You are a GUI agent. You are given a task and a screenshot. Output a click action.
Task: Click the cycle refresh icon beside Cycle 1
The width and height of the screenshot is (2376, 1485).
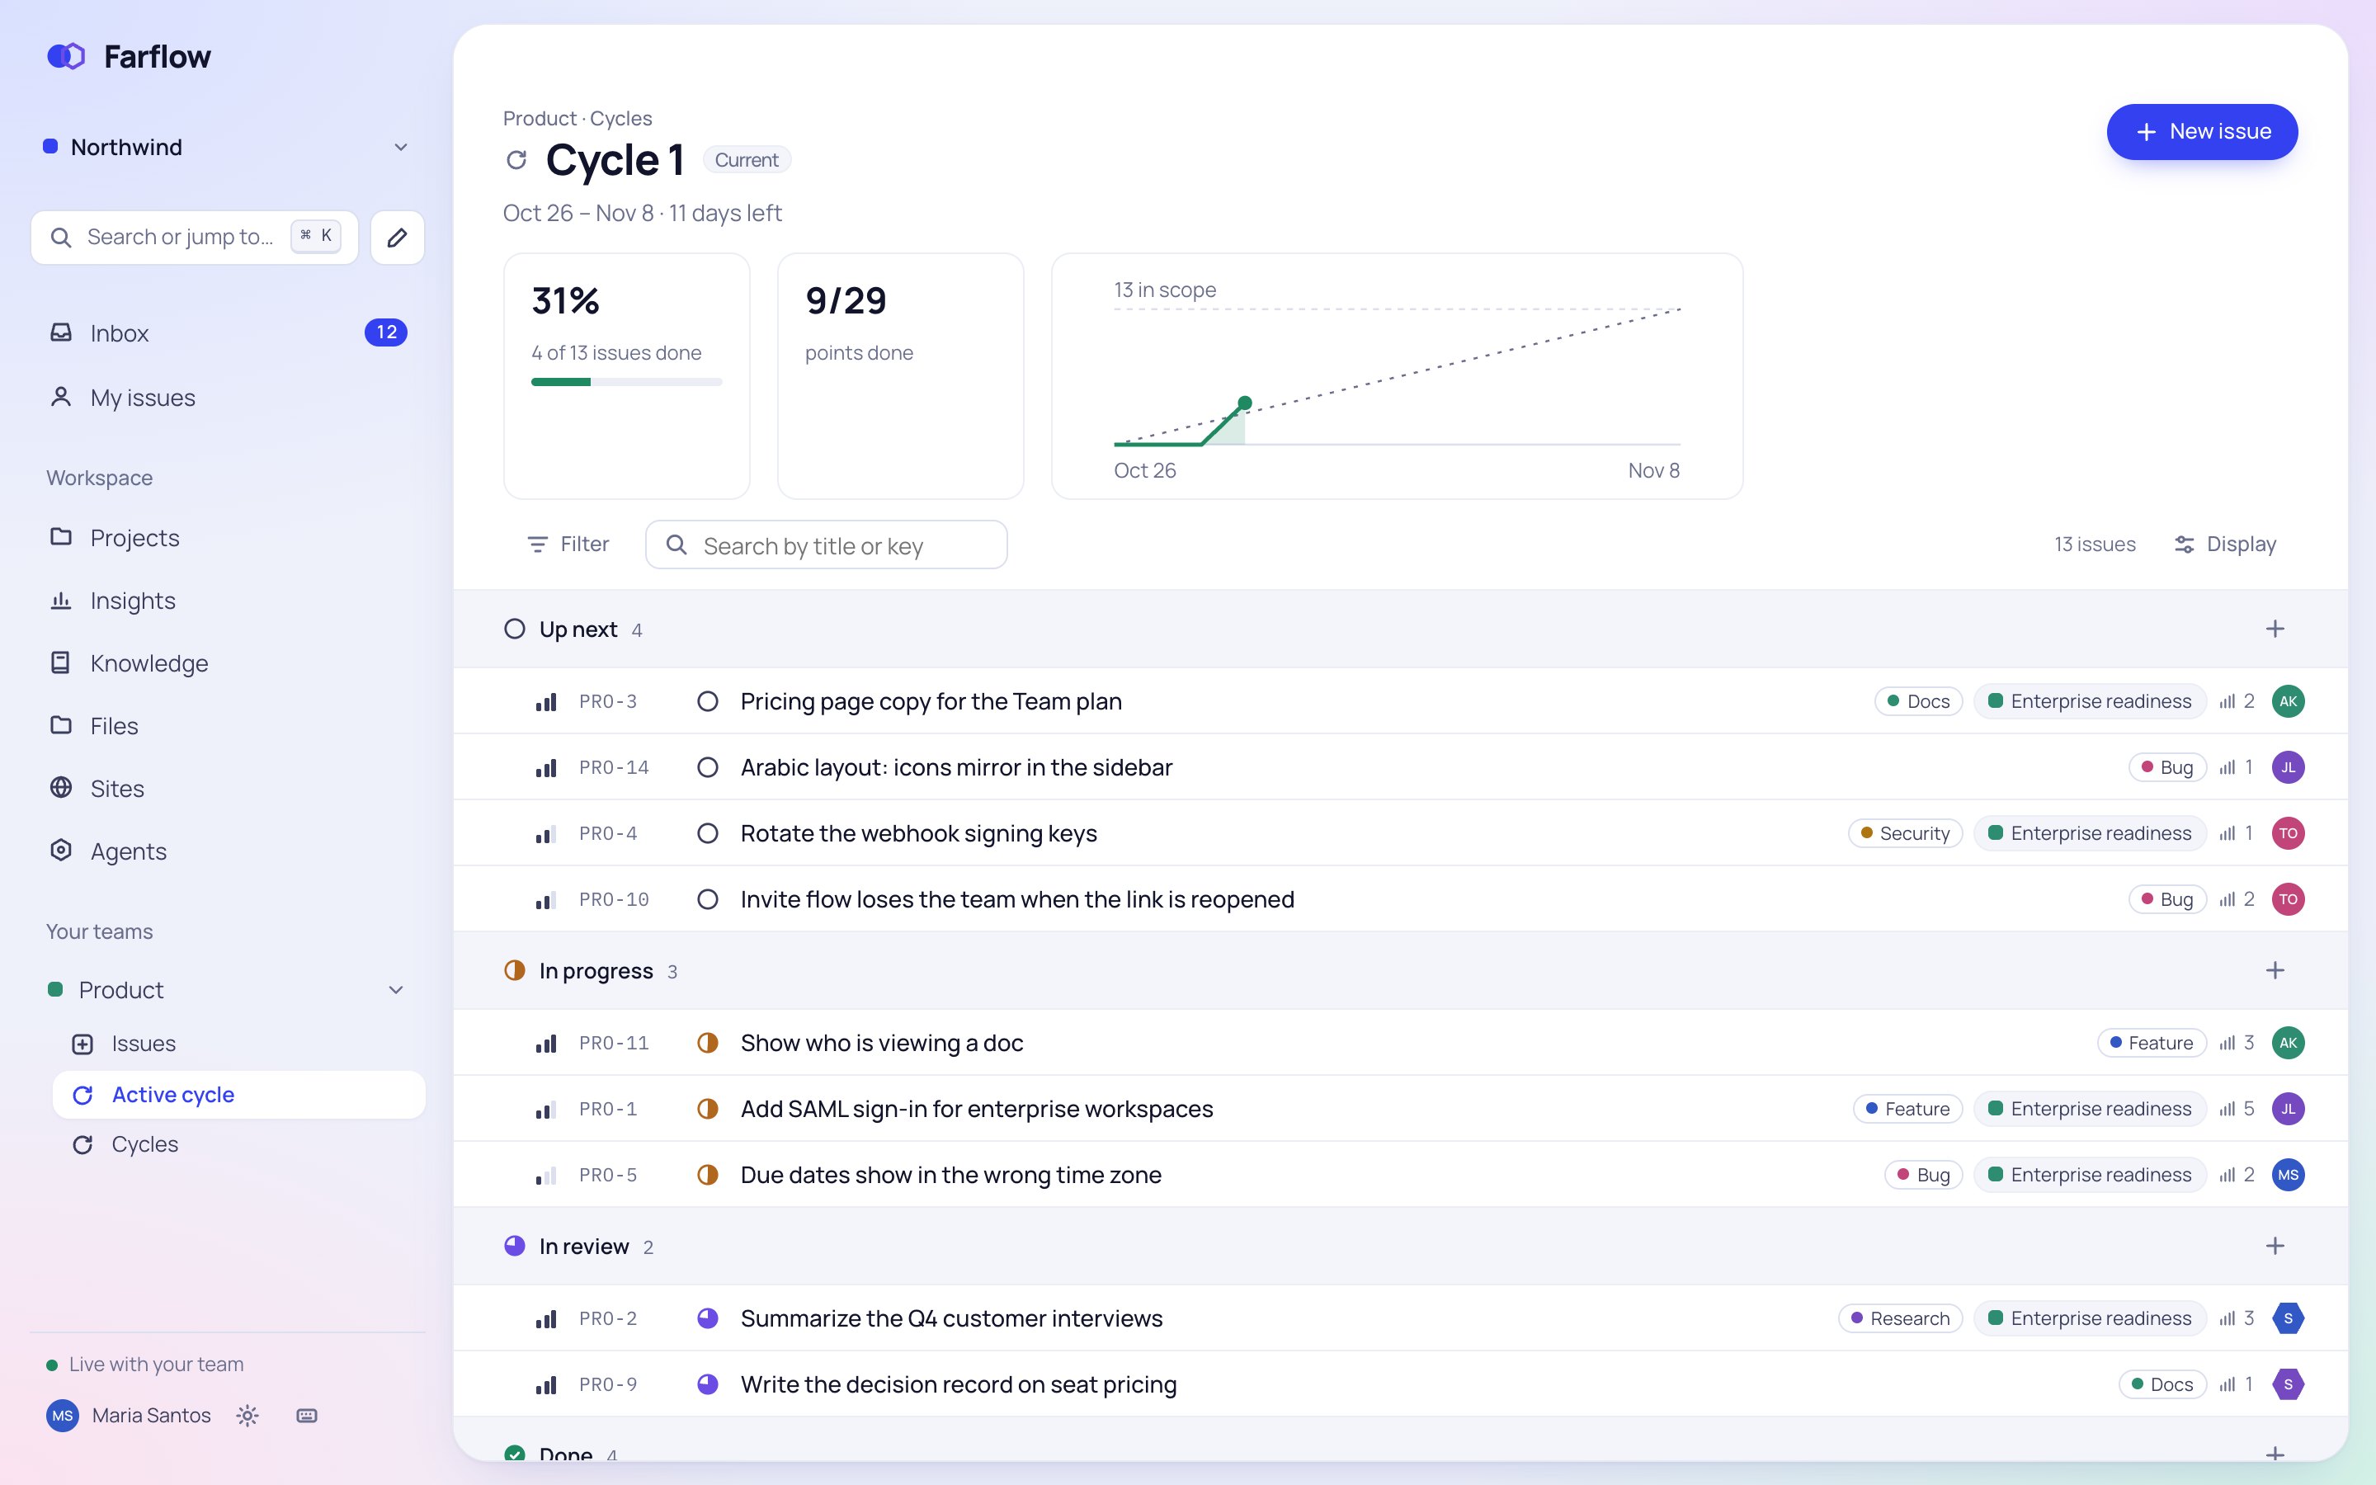(516, 160)
